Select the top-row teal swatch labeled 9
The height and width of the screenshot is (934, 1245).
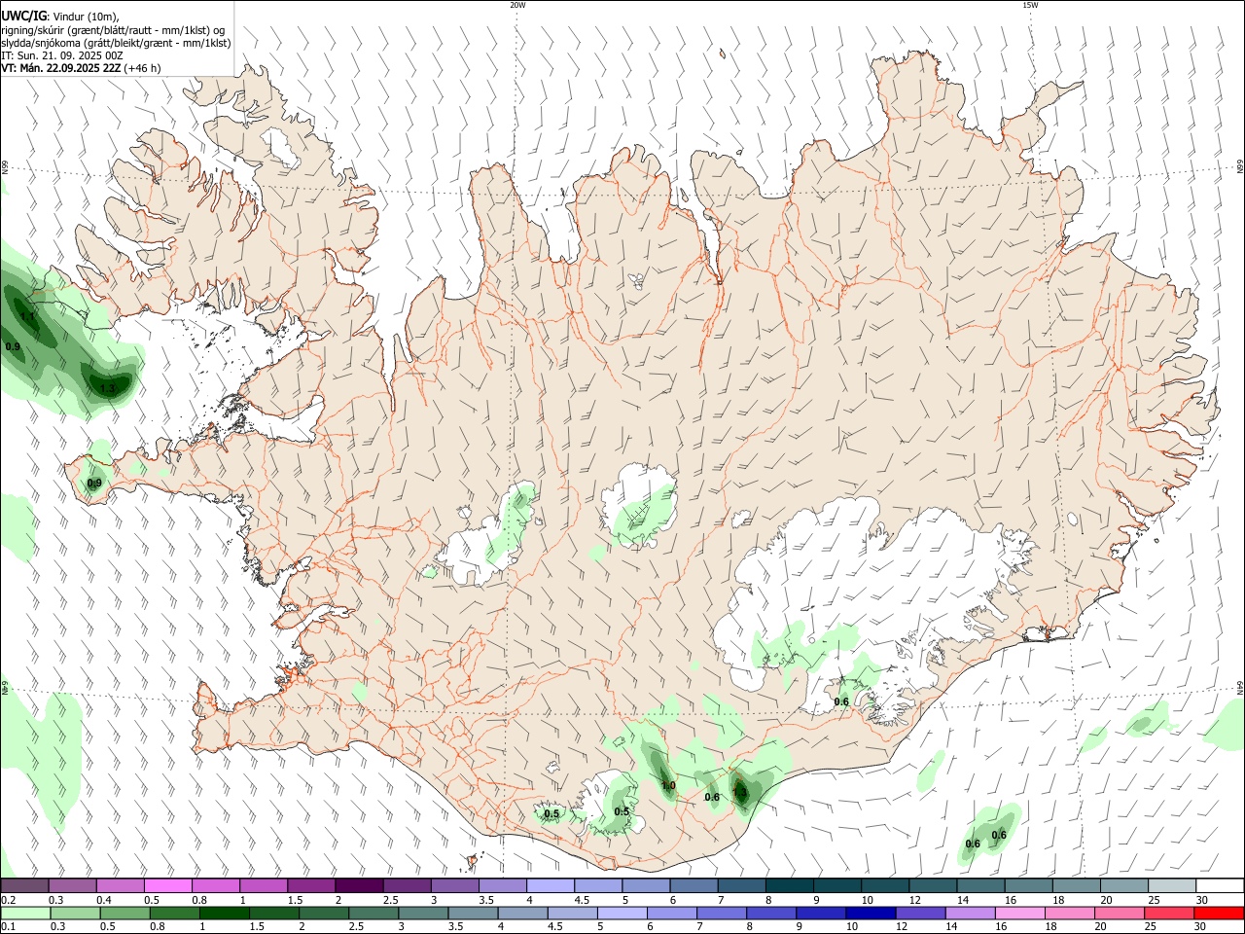tap(837, 885)
